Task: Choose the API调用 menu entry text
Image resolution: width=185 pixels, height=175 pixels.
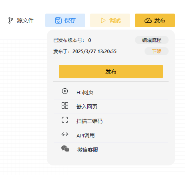Action: pyautogui.click(x=85, y=135)
